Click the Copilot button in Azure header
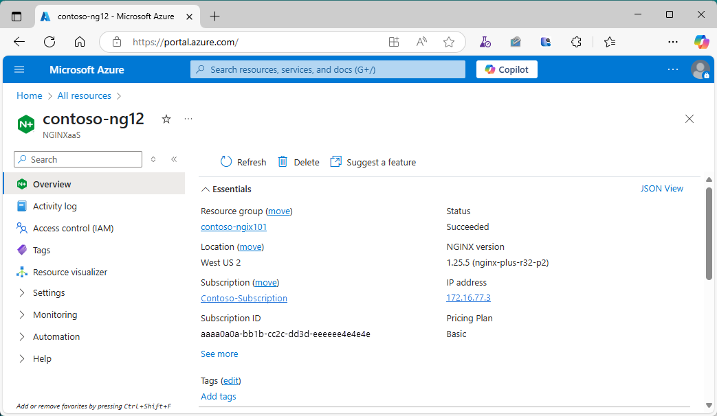The image size is (717, 416). [x=507, y=69]
